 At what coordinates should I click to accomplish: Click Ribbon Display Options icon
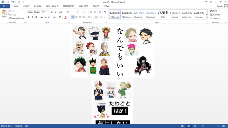[211, 2]
